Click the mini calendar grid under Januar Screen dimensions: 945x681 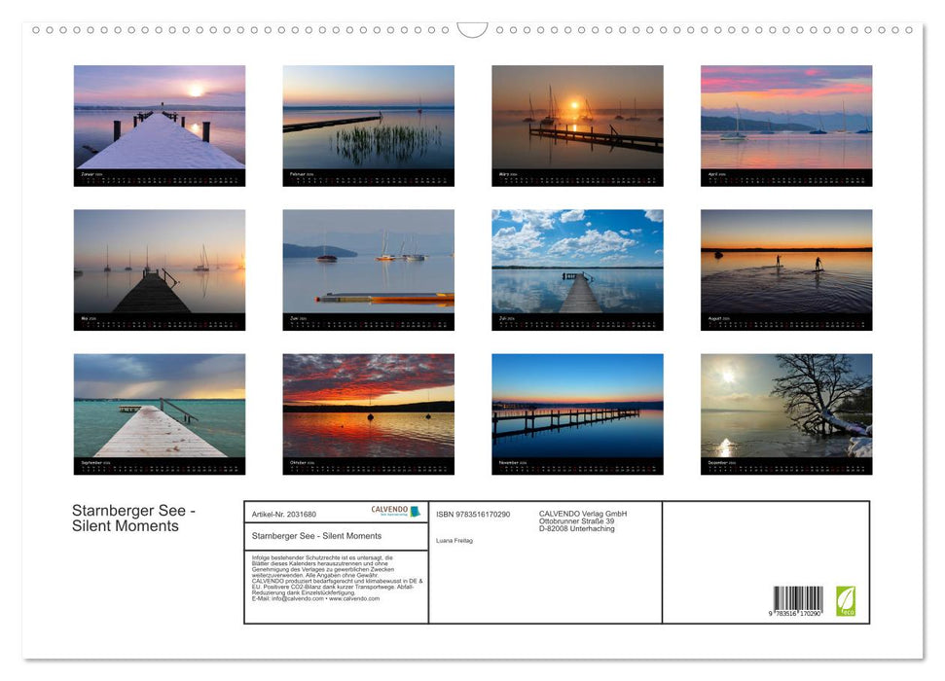[x=160, y=179]
